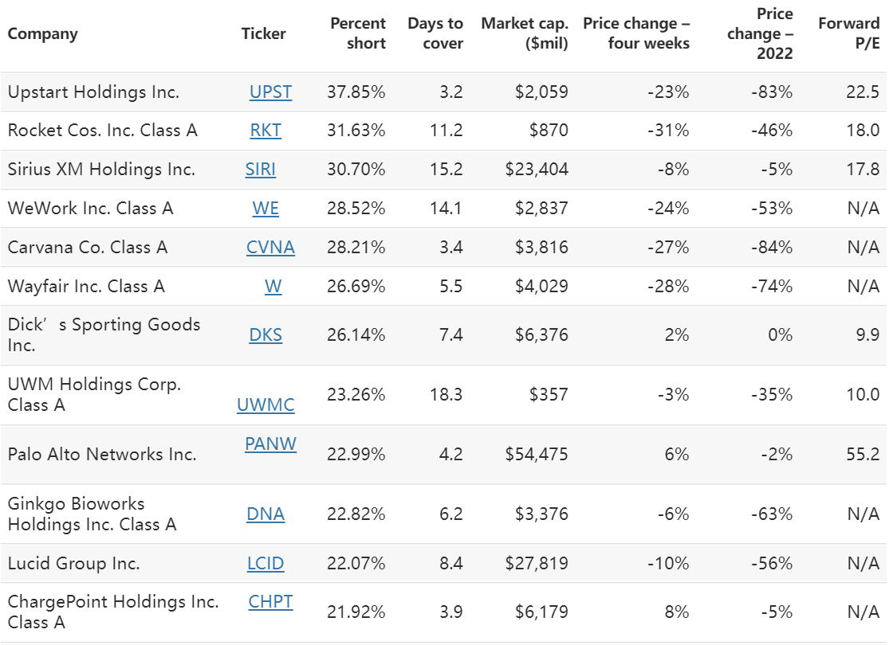This screenshot has width=889, height=645.
Task: Follow the CHPT ticker link
Action: tap(270, 601)
